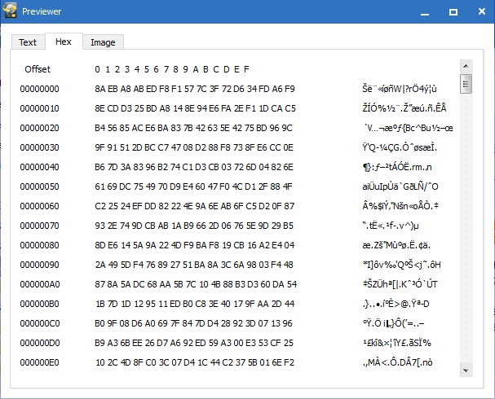Select offset 00000000
495x399 pixels.
tap(39, 89)
